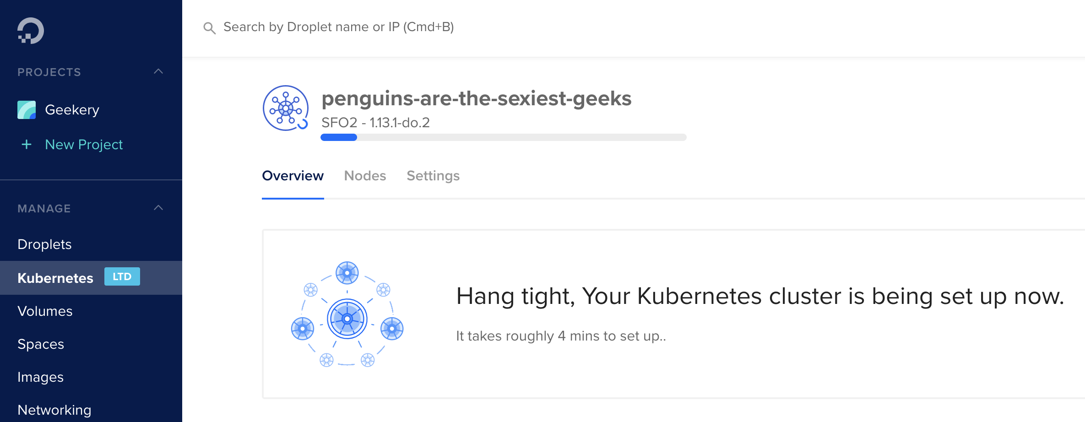Open the Images section

pos(40,377)
